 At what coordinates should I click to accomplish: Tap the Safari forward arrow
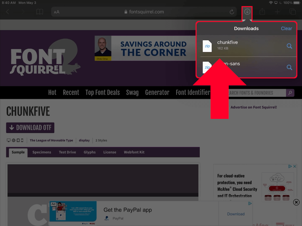point(23,12)
